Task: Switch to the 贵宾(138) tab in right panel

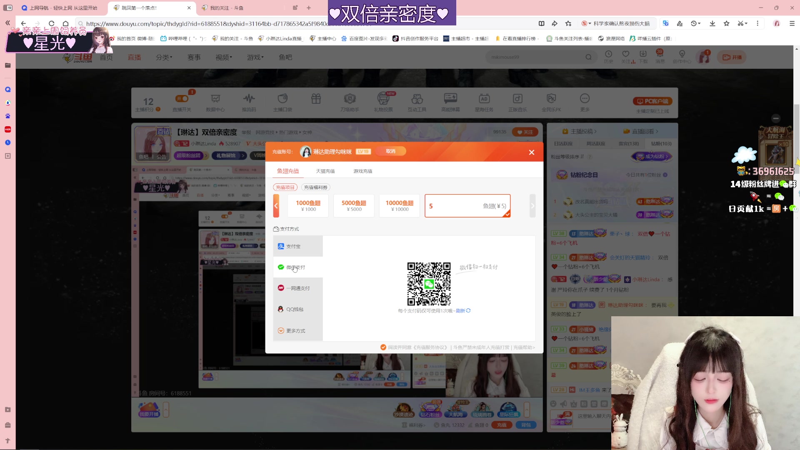Action: tap(628, 144)
